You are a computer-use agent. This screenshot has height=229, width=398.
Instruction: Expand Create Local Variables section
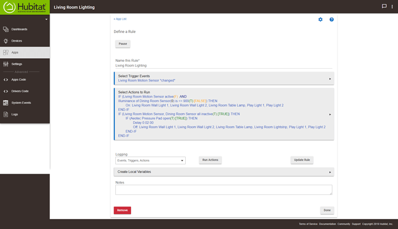(x=224, y=172)
